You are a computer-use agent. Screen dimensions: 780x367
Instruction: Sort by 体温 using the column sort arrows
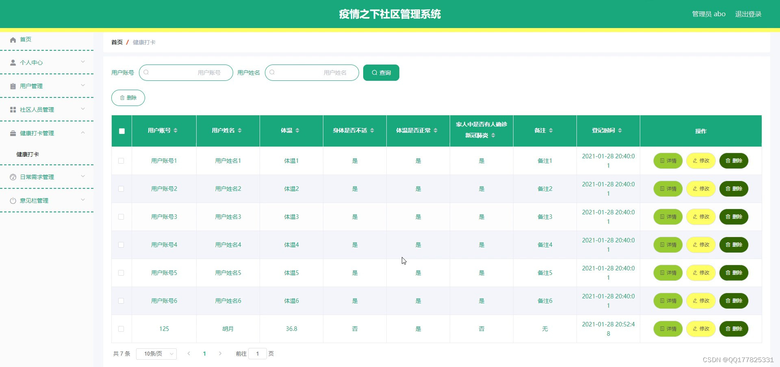click(297, 130)
